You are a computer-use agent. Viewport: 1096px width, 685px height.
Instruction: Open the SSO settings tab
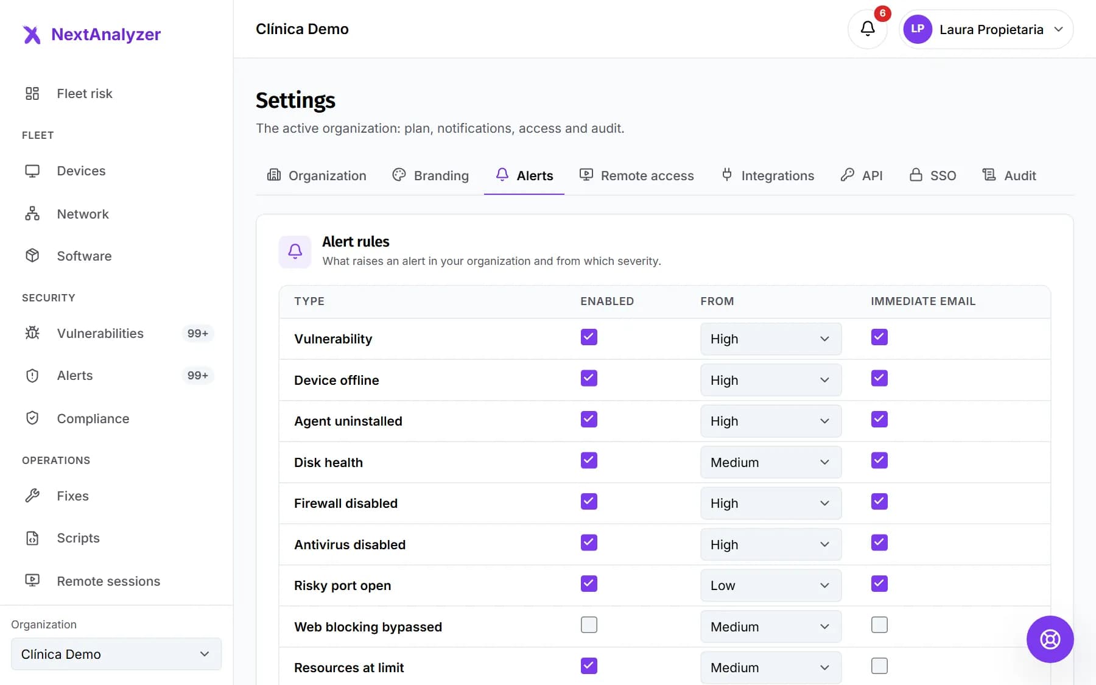click(933, 175)
